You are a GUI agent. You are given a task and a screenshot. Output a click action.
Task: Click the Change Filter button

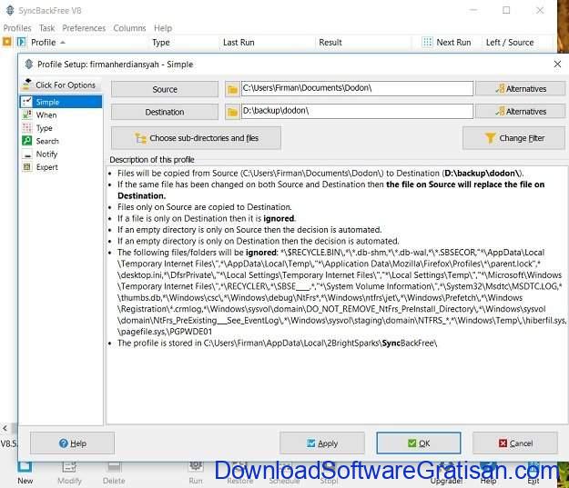(513, 138)
